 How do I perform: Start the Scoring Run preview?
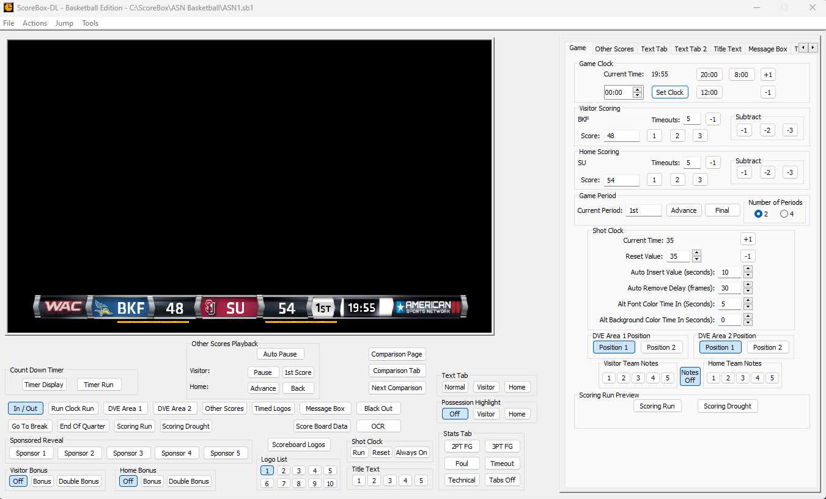click(657, 405)
